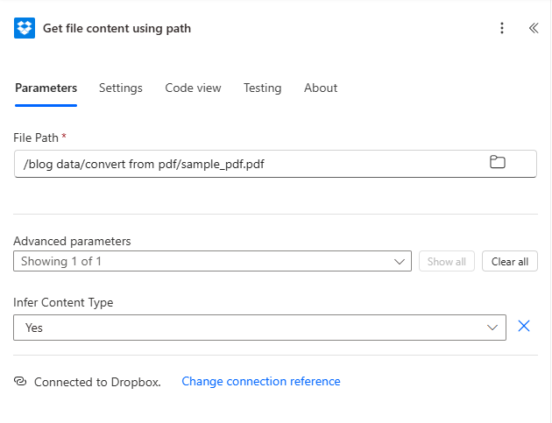The height and width of the screenshot is (423, 552).
Task: Click the Change connection reference link
Action: coord(260,382)
